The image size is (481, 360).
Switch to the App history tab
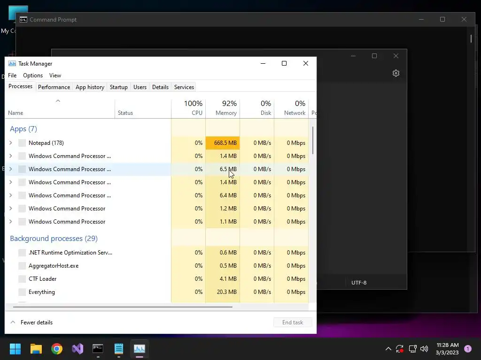[x=90, y=87]
